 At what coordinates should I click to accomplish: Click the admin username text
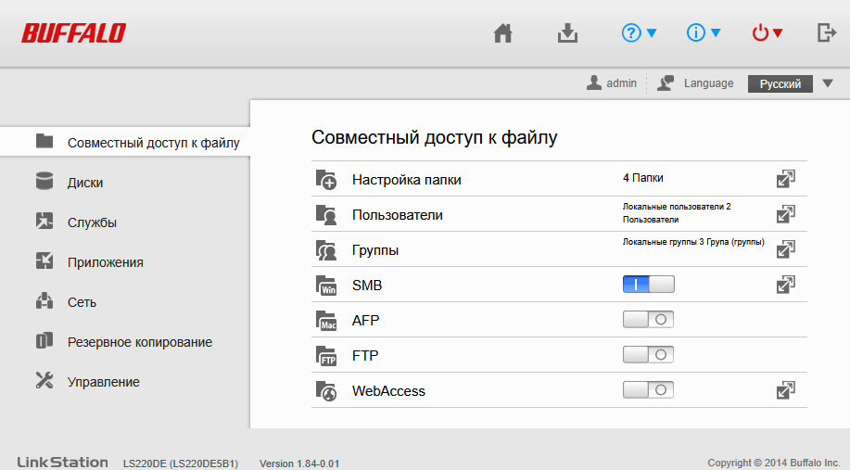click(621, 83)
